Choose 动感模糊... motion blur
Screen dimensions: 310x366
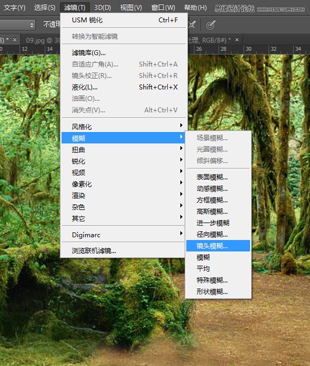(x=218, y=189)
